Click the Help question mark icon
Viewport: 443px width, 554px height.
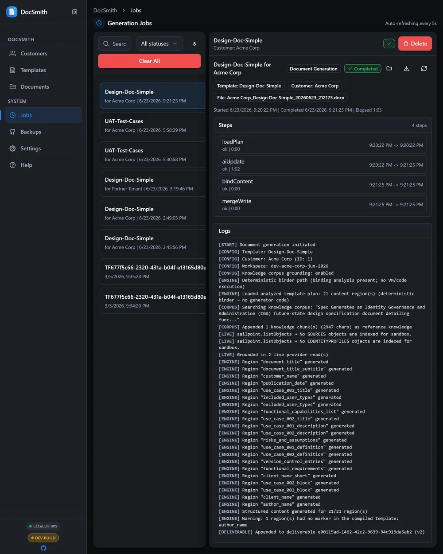tap(13, 165)
